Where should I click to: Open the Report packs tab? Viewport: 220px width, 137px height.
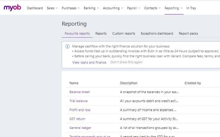click(x=188, y=33)
